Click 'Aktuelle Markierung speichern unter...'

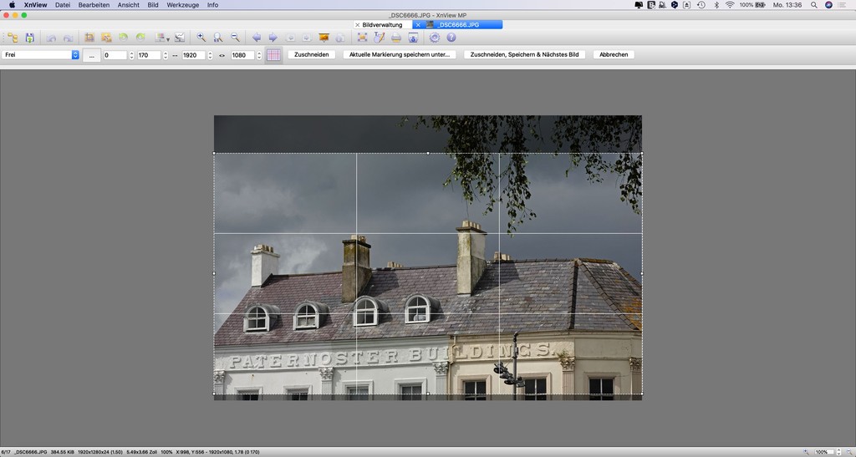coord(399,54)
